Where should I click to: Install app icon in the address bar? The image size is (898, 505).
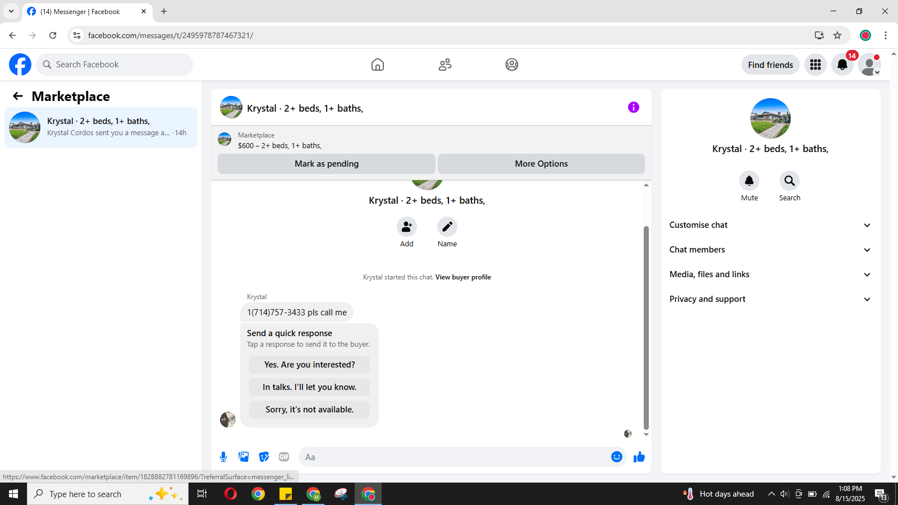(x=819, y=35)
